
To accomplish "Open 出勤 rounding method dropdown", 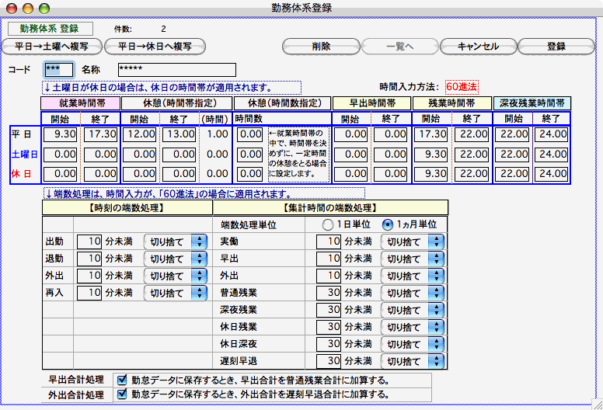I will tap(176, 241).
